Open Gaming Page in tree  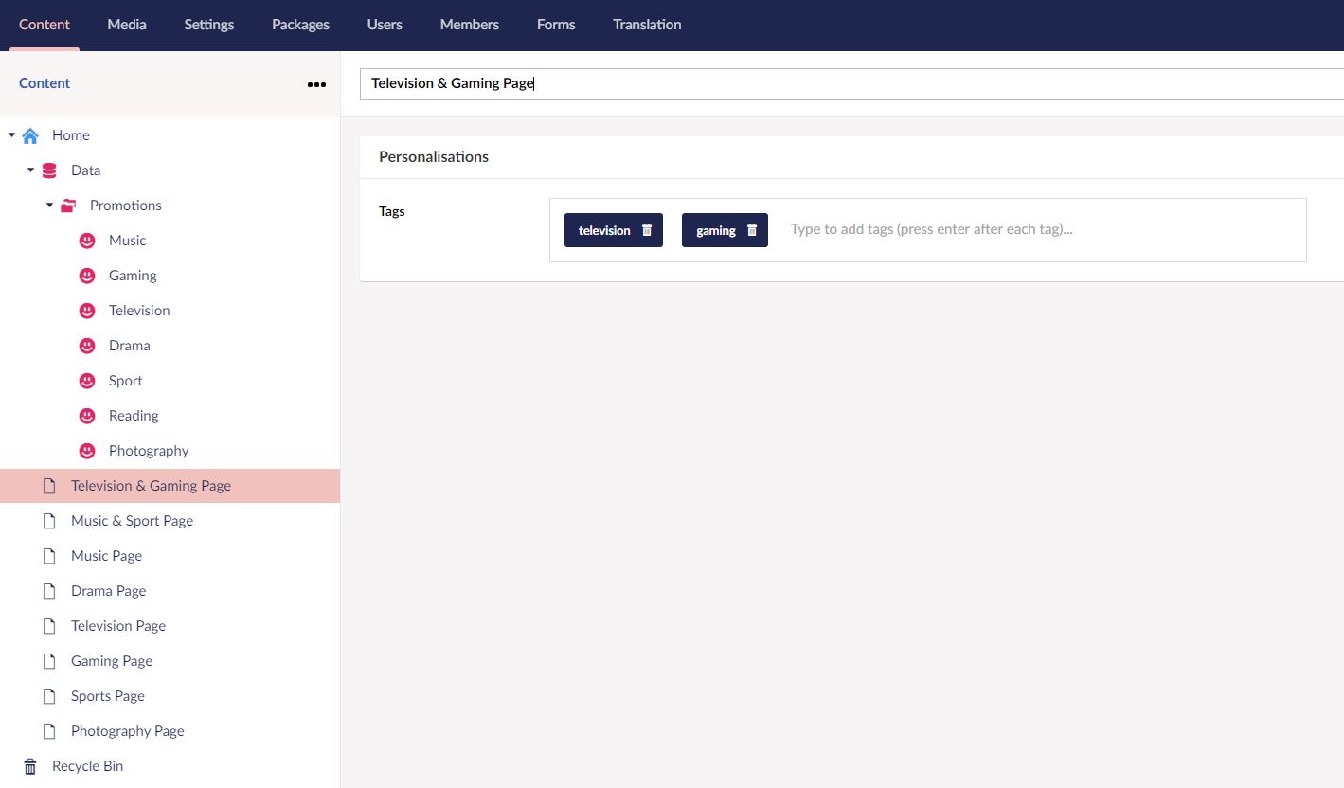(112, 661)
